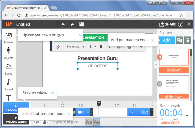Click the Out animation block
The image size is (195, 128).
point(139,112)
